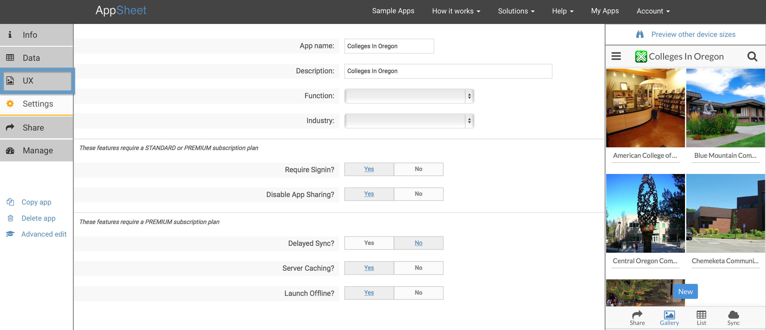Select the Data section icon
Viewport: 766px width, 330px height.
coord(10,57)
